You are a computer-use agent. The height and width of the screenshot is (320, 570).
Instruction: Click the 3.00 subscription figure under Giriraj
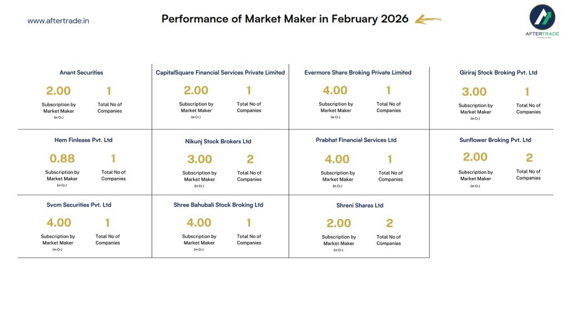click(x=474, y=92)
